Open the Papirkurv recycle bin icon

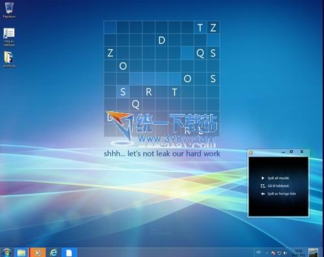point(9,10)
